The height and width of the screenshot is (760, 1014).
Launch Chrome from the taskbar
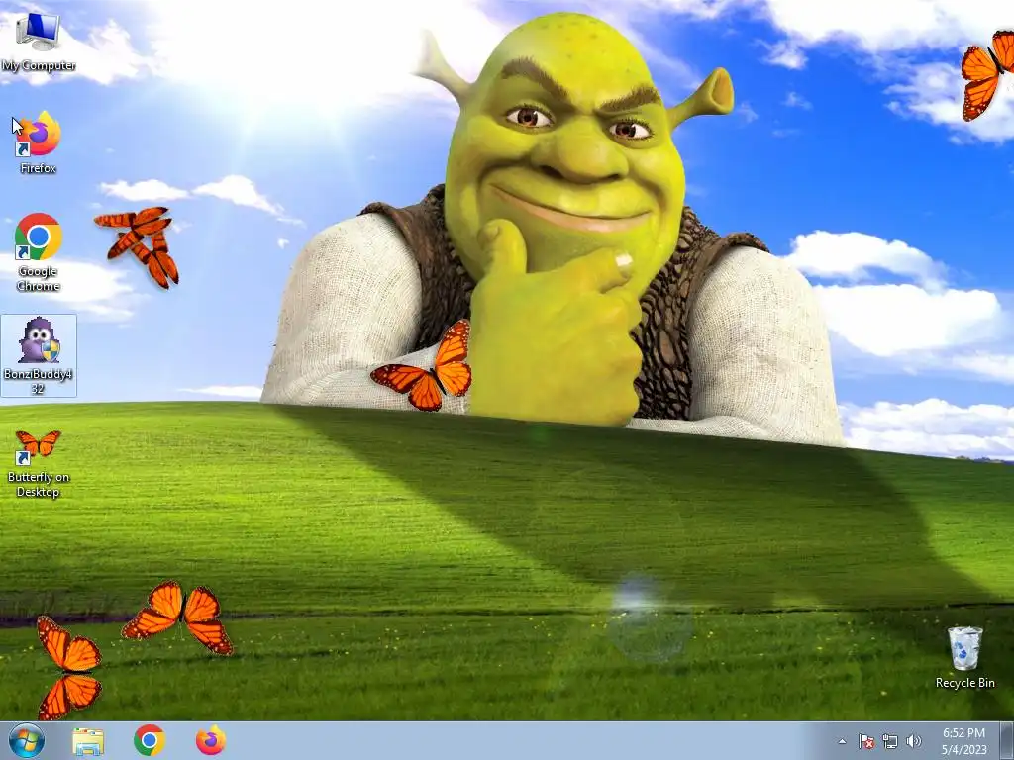click(150, 740)
